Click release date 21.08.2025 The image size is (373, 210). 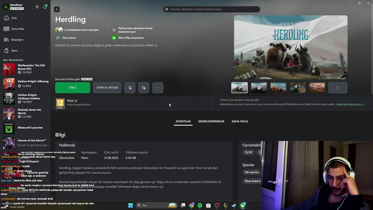pos(111,158)
